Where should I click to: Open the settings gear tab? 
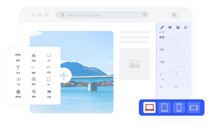pos(178,28)
